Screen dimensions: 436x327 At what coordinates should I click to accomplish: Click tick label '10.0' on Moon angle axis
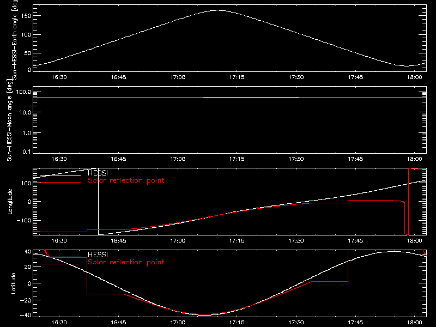tap(25, 113)
